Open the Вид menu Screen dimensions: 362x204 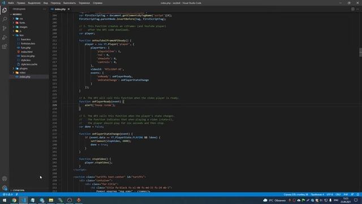click(46, 3)
